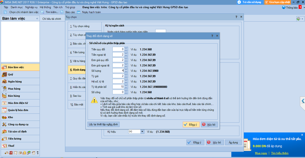Collapse the Bàn làm việc panel chevron
The image size is (305, 158).
point(37,19)
